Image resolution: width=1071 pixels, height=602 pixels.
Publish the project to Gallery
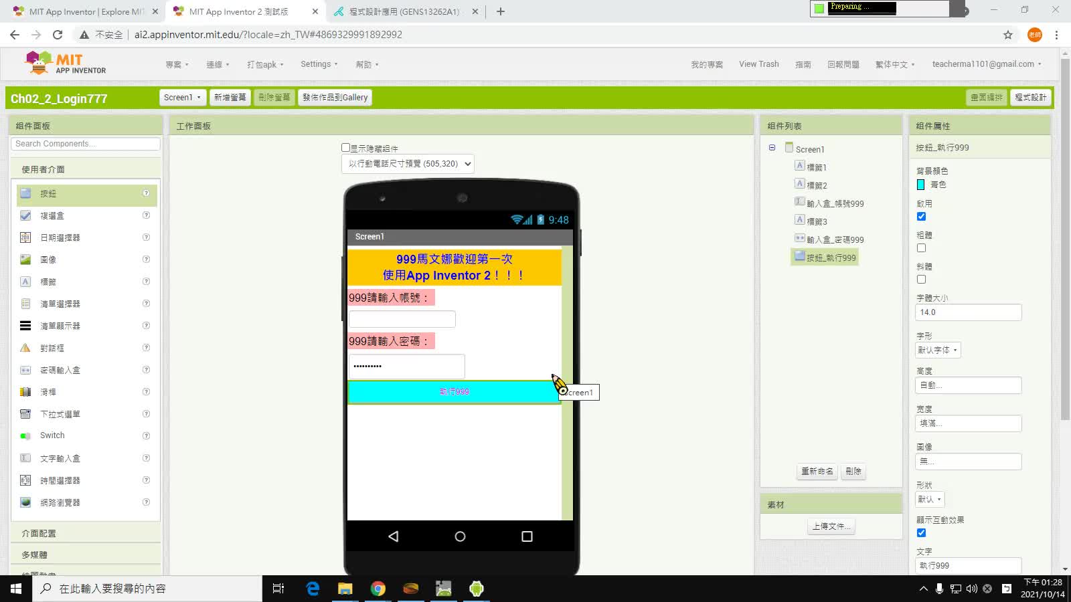pos(335,97)
